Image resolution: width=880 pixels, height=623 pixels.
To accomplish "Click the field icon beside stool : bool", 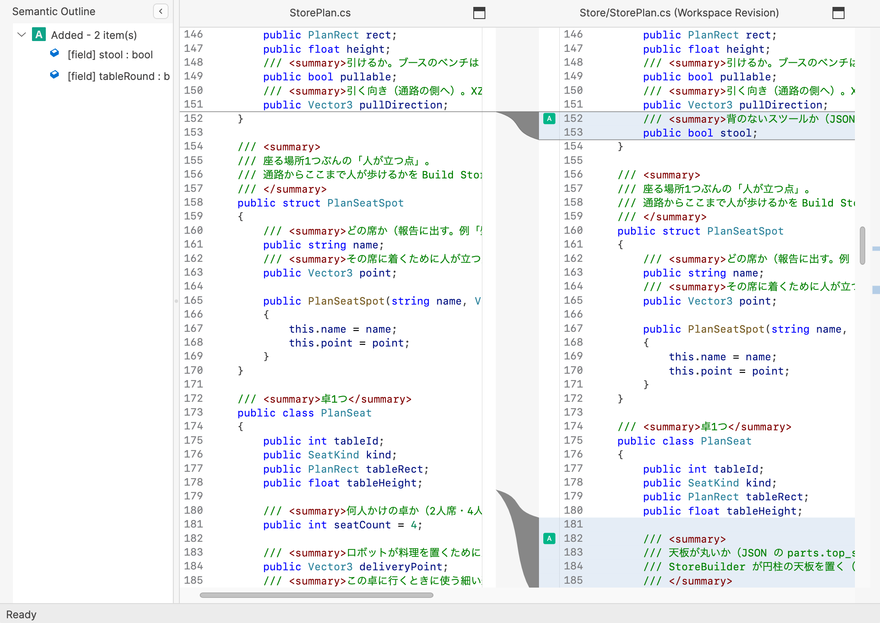I will (54, 53).
